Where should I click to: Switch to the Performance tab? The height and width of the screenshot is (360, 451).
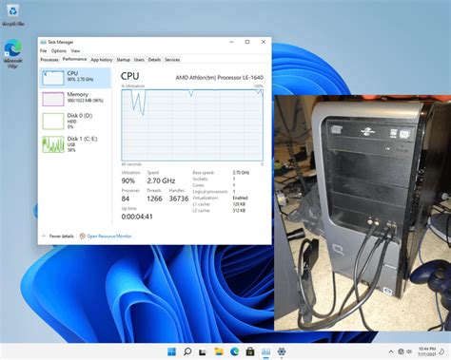point(74,59)
